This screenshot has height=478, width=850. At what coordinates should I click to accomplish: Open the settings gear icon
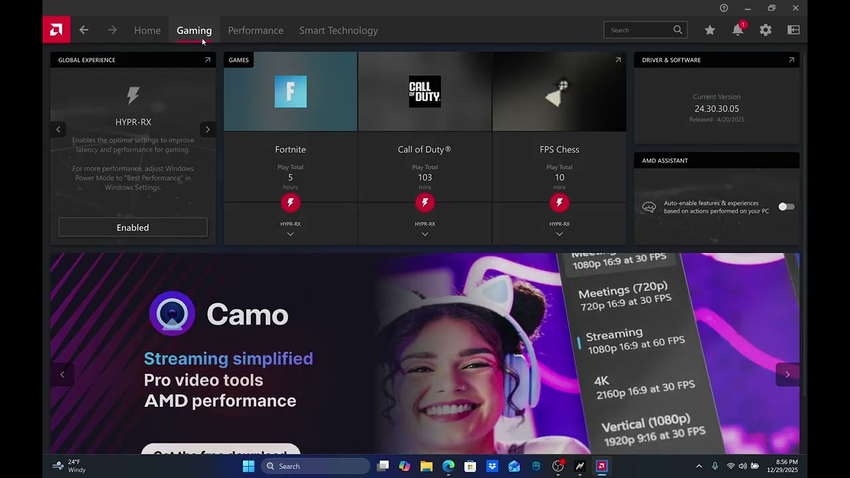(x=766, y=30)
